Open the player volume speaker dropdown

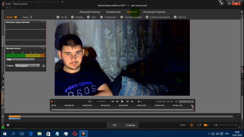tap(140, 102)
